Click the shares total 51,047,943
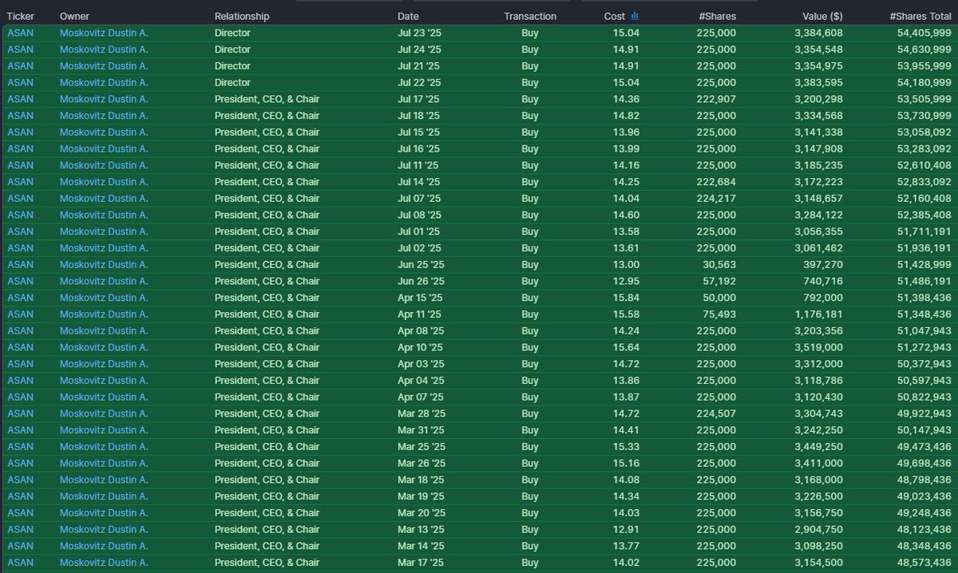958x573 pixels. [925, 331]
